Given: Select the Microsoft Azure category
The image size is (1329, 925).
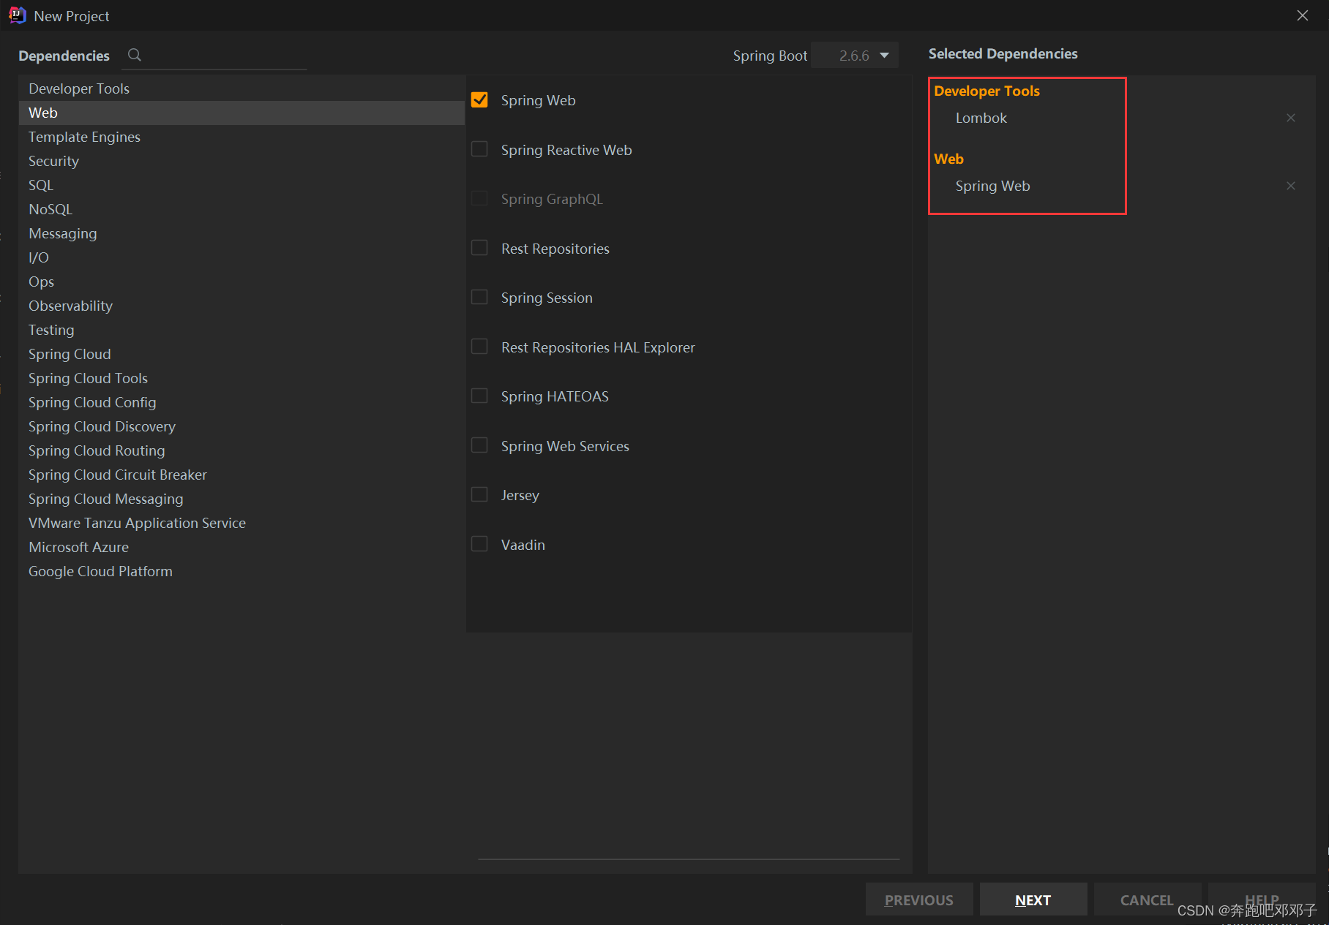Looking at the screenshot, I should [242, 547].
